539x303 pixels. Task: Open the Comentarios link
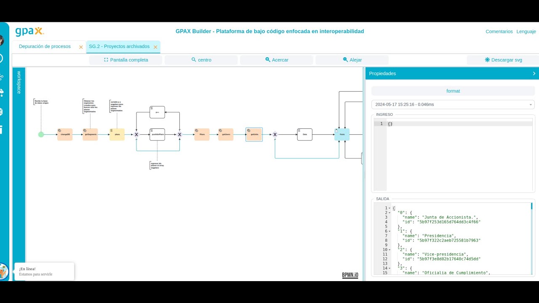pos(499,32)
